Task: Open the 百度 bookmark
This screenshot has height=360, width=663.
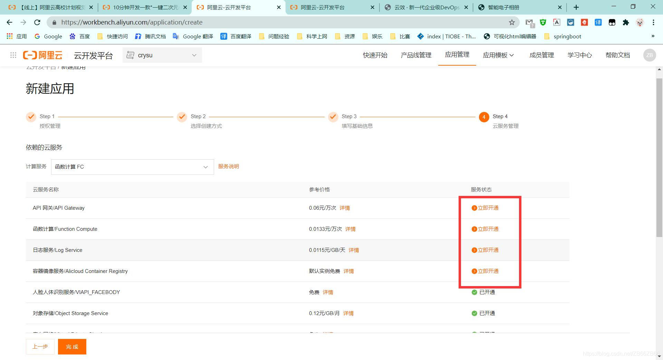Action: [80, 36]
